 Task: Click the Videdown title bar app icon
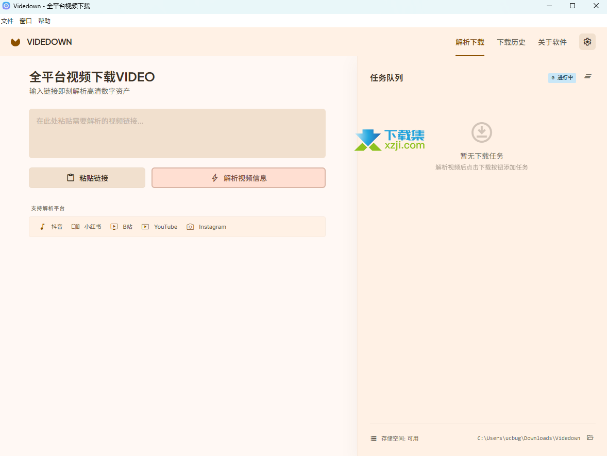click(6, 6)
